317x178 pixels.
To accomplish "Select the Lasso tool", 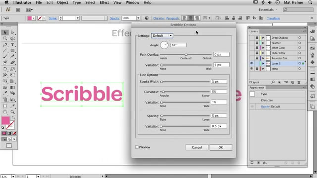I will click(x=12, y=39).
